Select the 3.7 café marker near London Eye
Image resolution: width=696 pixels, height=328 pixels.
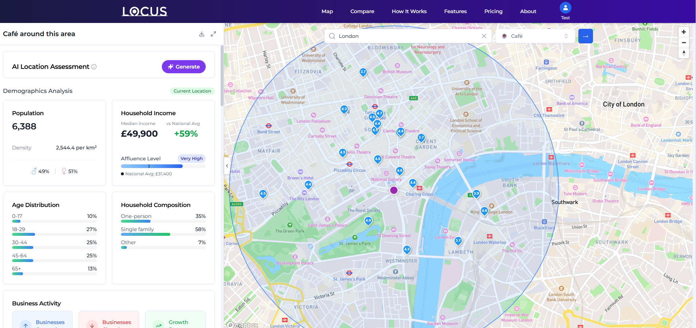pos(458,241)
